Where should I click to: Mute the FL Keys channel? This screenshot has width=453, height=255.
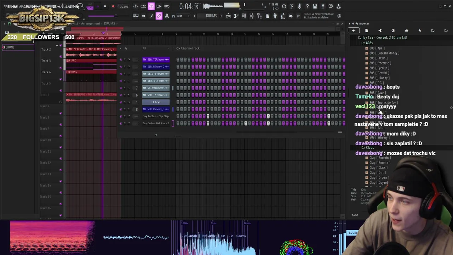(121, 102)
